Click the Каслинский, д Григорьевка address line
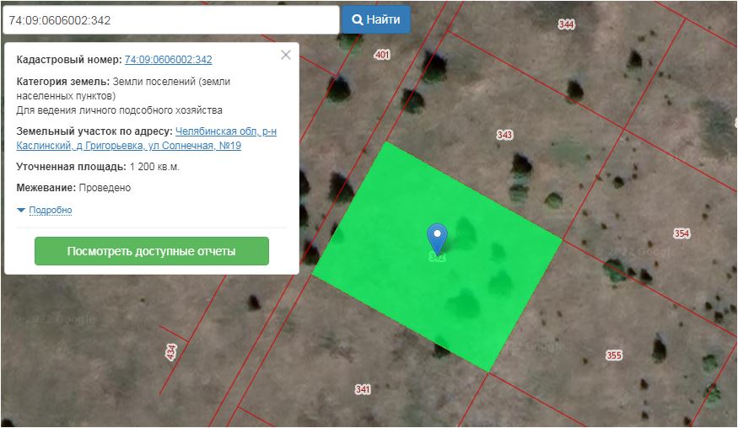This screenshot has height=428, width=738. [x=128, y=146]
